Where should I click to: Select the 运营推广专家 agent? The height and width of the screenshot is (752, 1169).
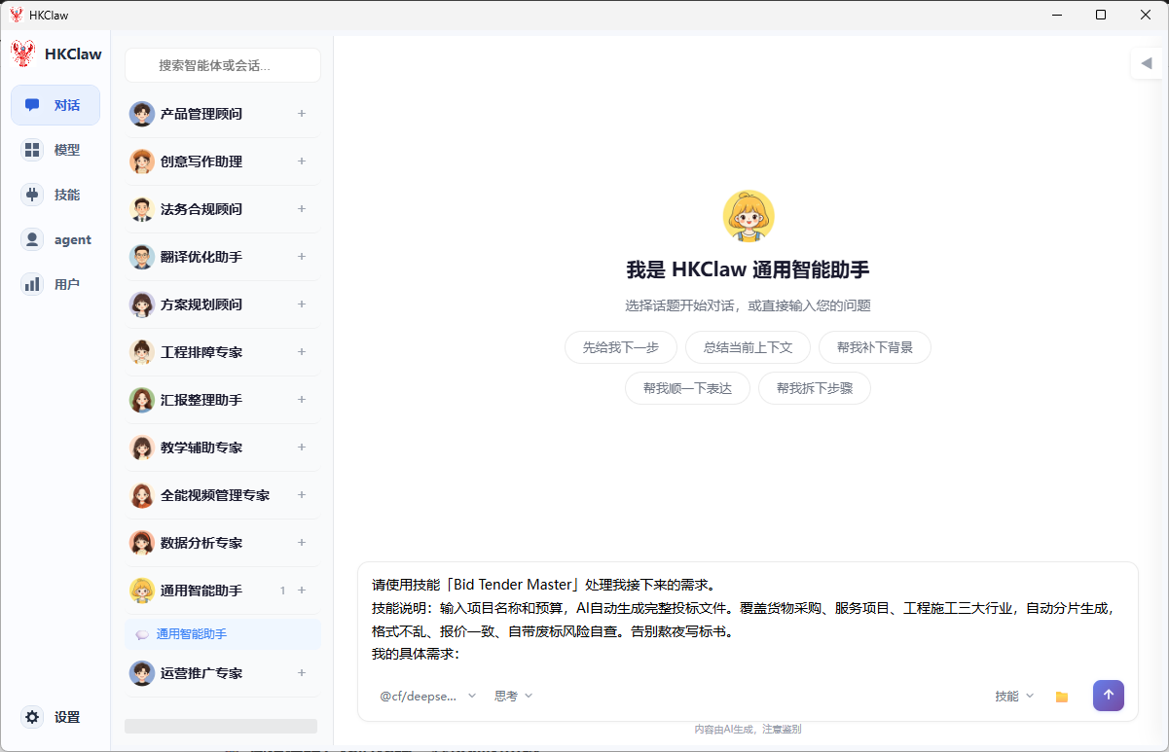(x=222, y=673)
